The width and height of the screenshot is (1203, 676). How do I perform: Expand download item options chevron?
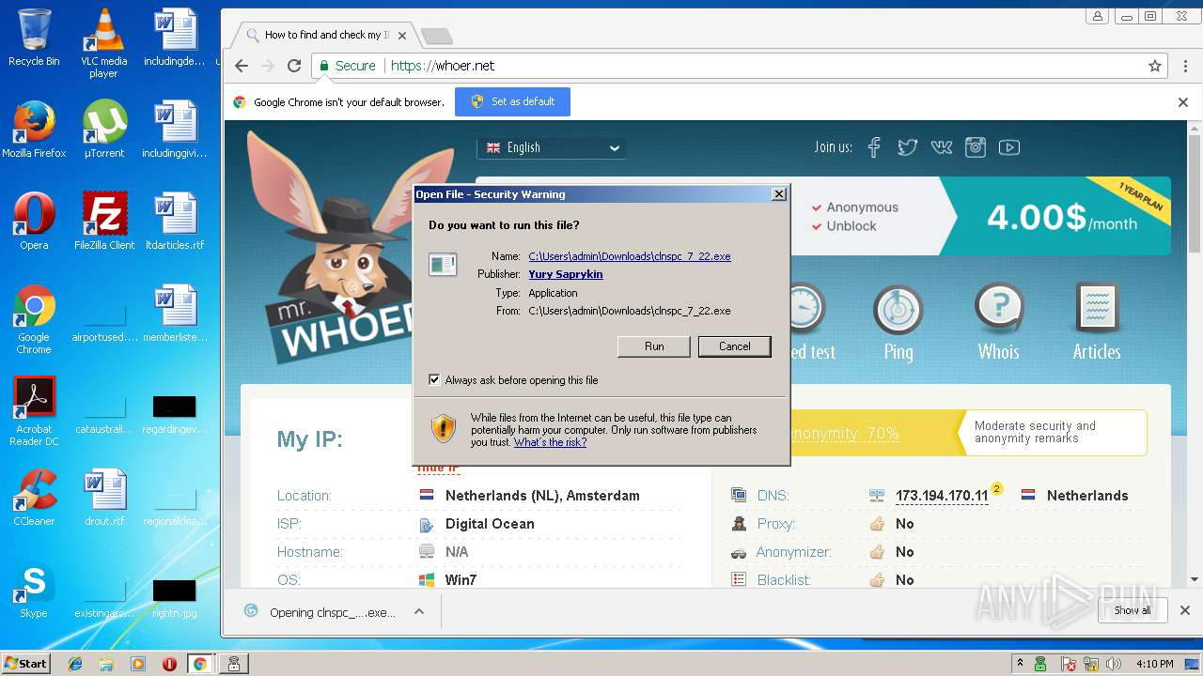click(x=419, y=611)
